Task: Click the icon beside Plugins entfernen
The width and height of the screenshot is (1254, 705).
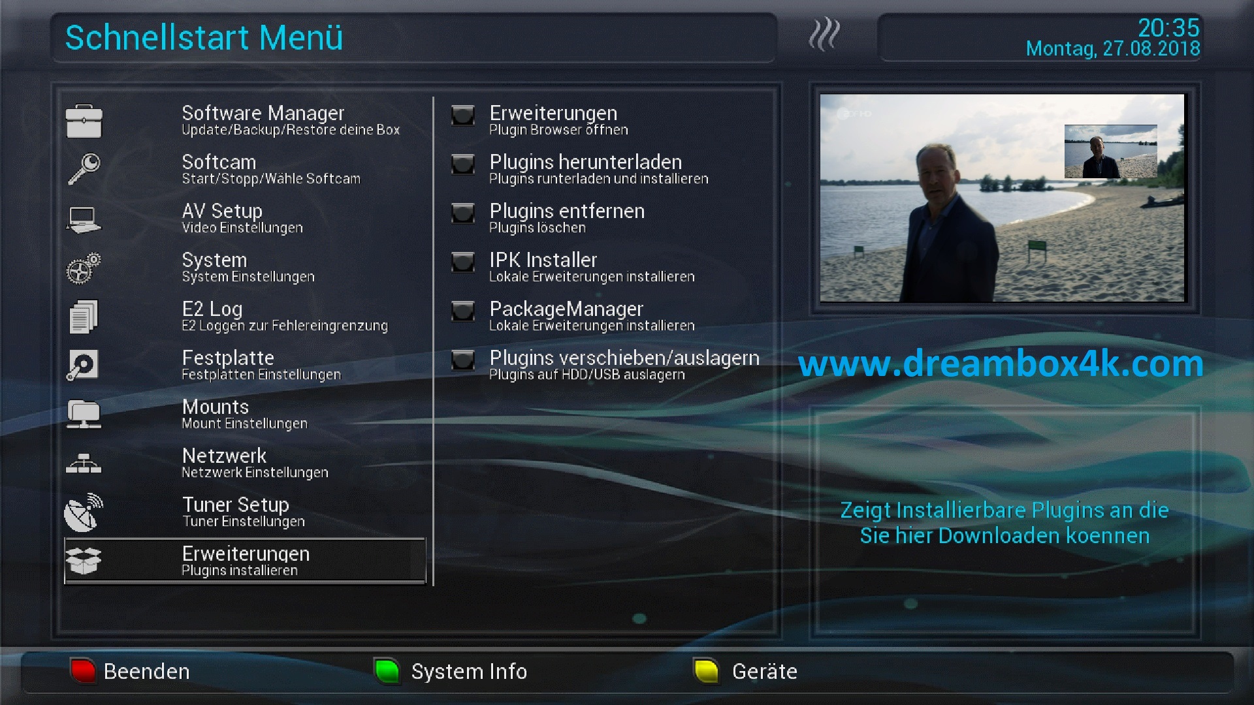Action: click(463, 213)
